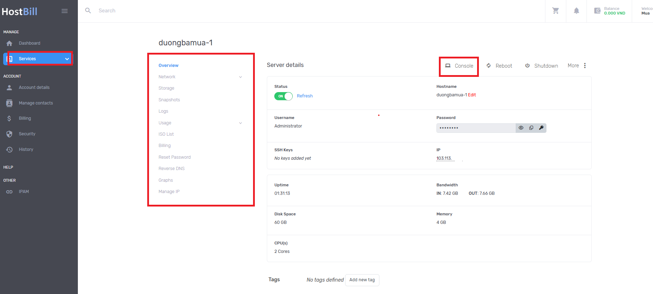Click the key icon beside password
This screenshot has height=294, width=653.
541,128
